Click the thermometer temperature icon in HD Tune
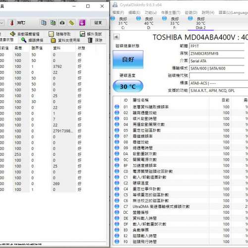Viewport: 248px width, 248px height. click(x=12, y=23)
